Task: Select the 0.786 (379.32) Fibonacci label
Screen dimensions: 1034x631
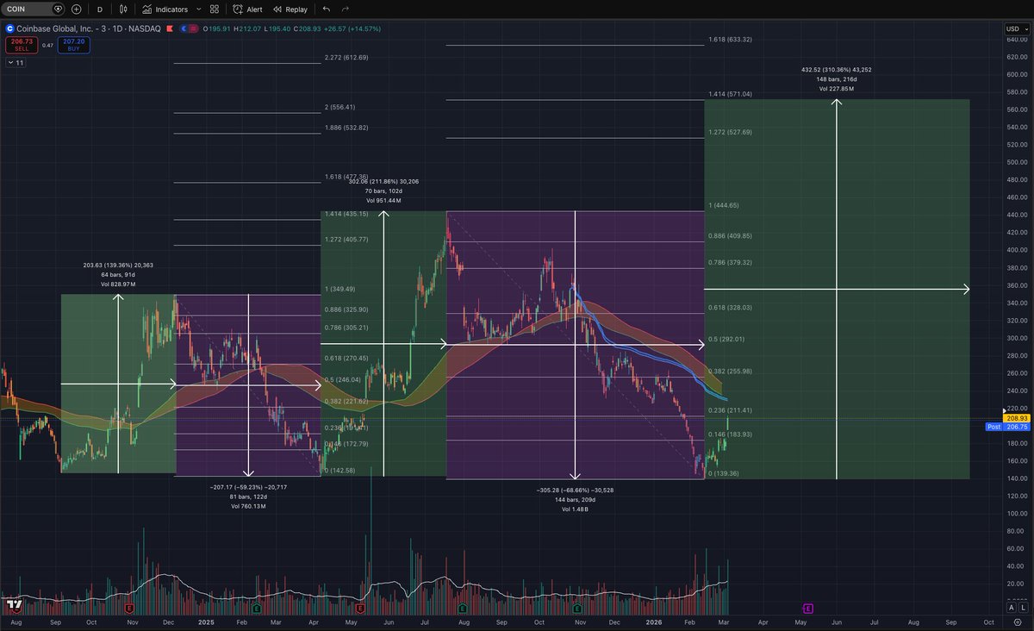Action: pos(730,263)
